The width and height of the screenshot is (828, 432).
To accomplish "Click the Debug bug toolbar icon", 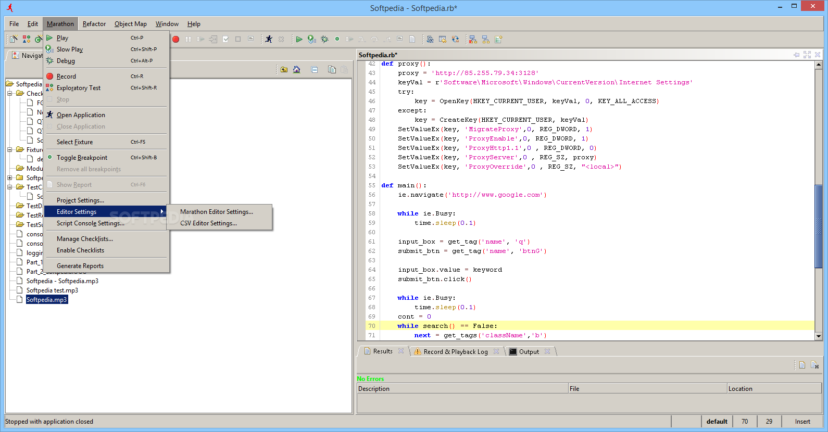I will pos(324,39).
